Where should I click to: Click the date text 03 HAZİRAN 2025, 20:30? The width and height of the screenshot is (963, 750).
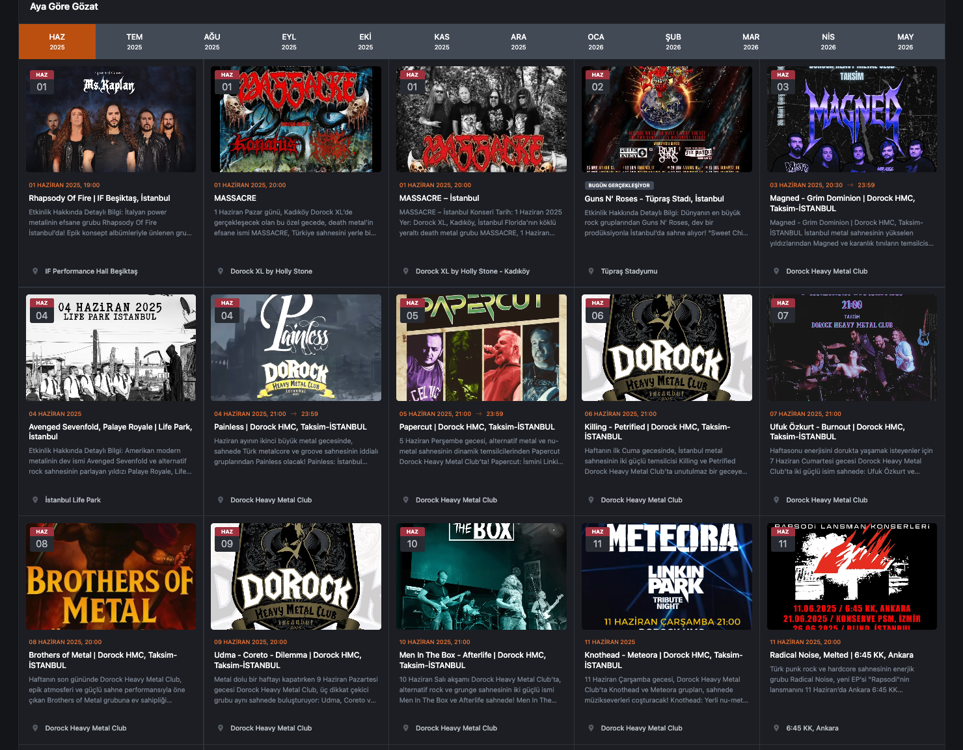tap(806, 185)
